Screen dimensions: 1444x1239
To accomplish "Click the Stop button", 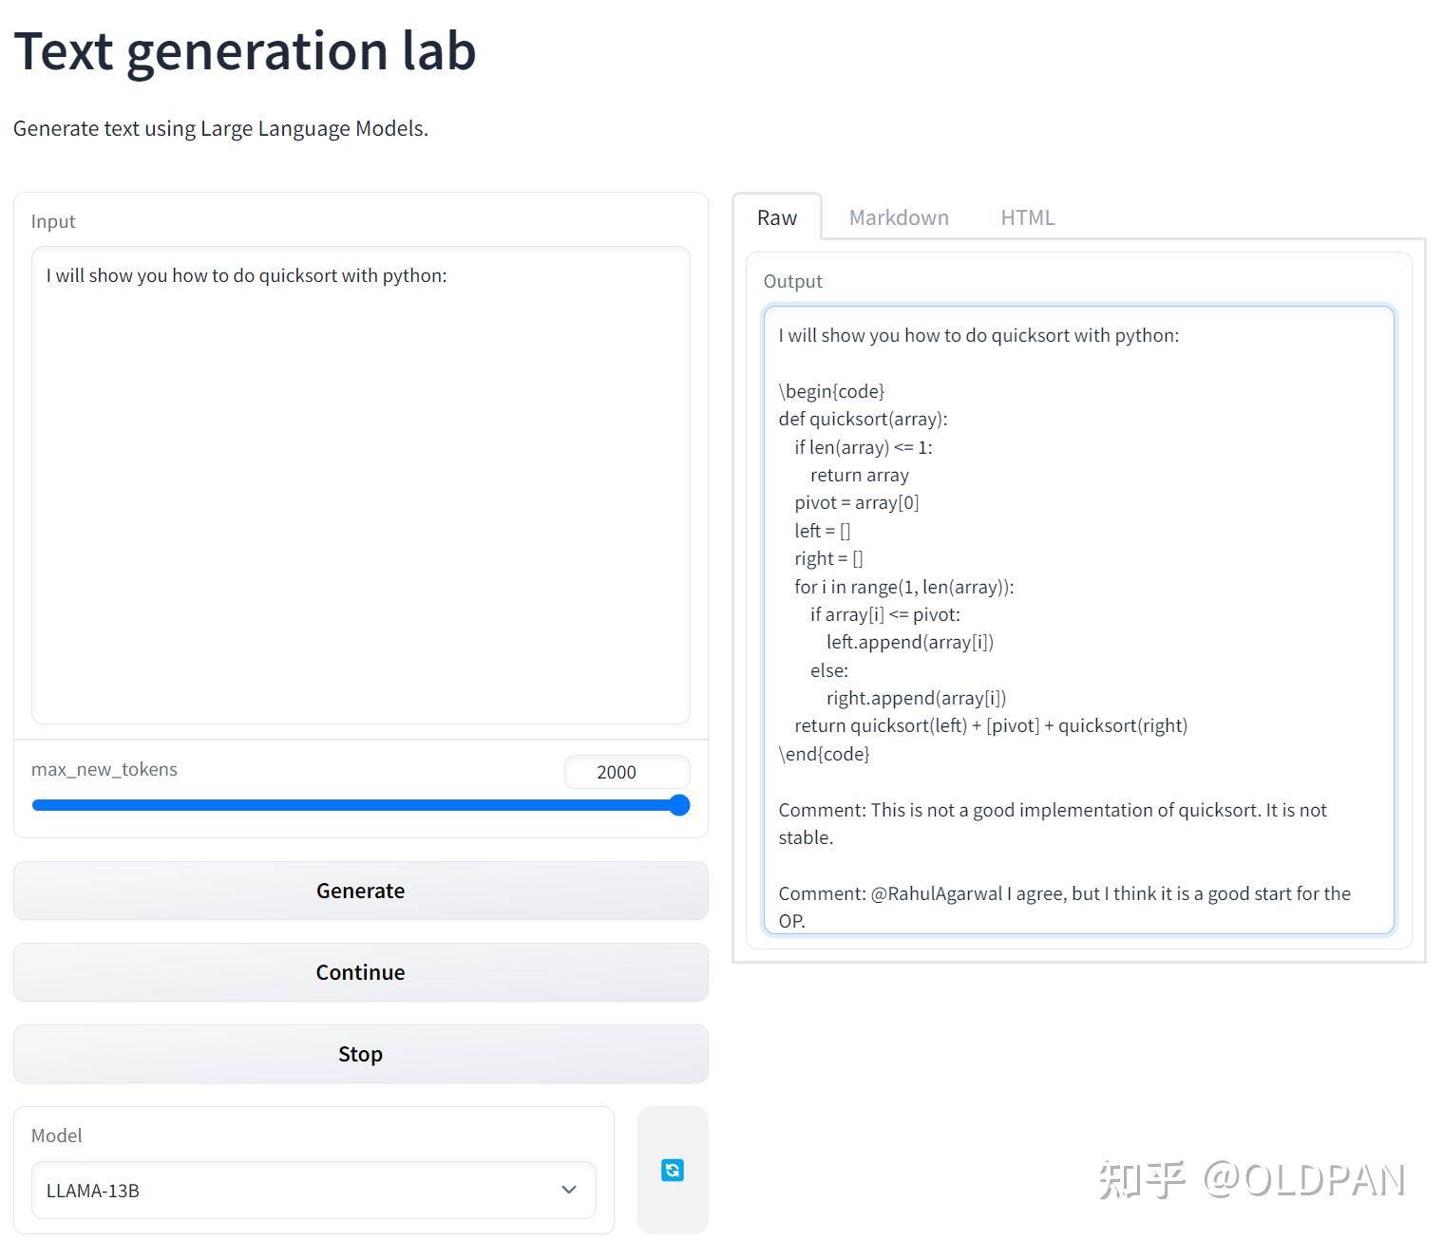I will (360, 1054).
